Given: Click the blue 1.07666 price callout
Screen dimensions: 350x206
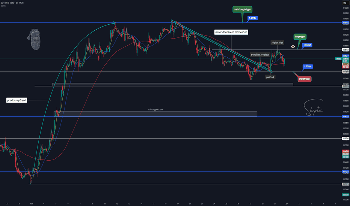Looking at the screenshot, I should (x=308, y=66).
